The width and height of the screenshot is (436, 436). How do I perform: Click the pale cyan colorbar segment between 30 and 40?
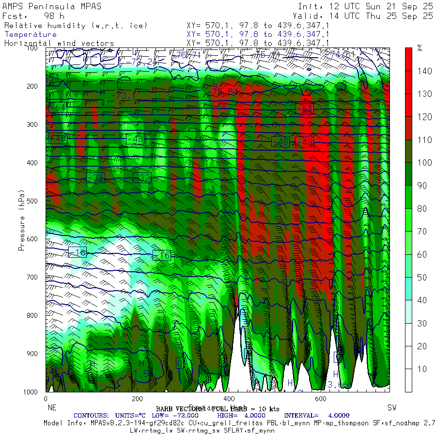[408, 311]
